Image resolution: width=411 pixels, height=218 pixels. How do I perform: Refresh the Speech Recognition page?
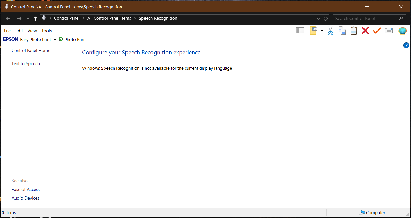[326, 19]
